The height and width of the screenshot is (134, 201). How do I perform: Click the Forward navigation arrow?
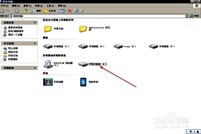16,11
